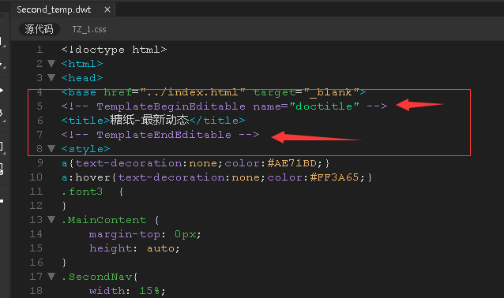Collapse the <head> block on line 3
The width and height of the screenshot is (504, 298).
click(51, 77)
